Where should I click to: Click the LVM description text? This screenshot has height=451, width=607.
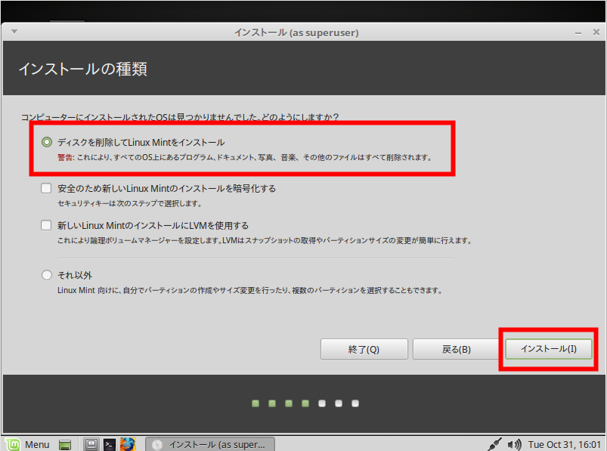pyautogui.click(x=265, y=240)
